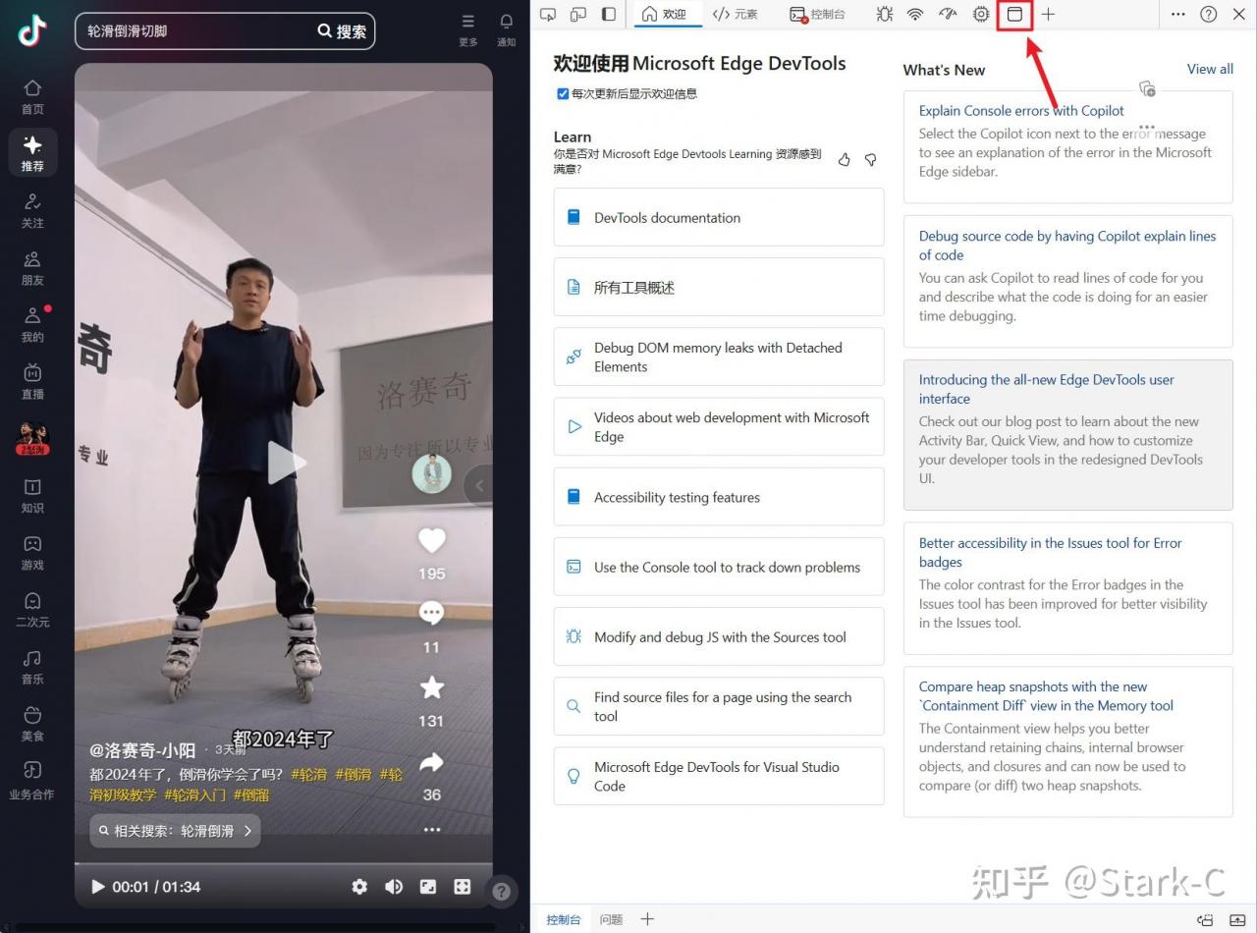Open 音乐 category in the sidebar
Viewport: 1257px width, 933px height.
[32, 666]
